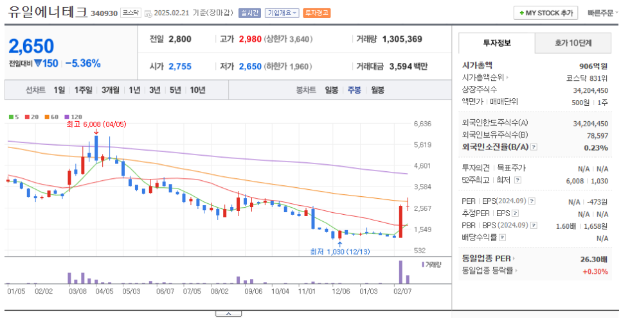Click the tallest volume bar near 02/07
Screen dimensions: 621x318
[401, 272]
